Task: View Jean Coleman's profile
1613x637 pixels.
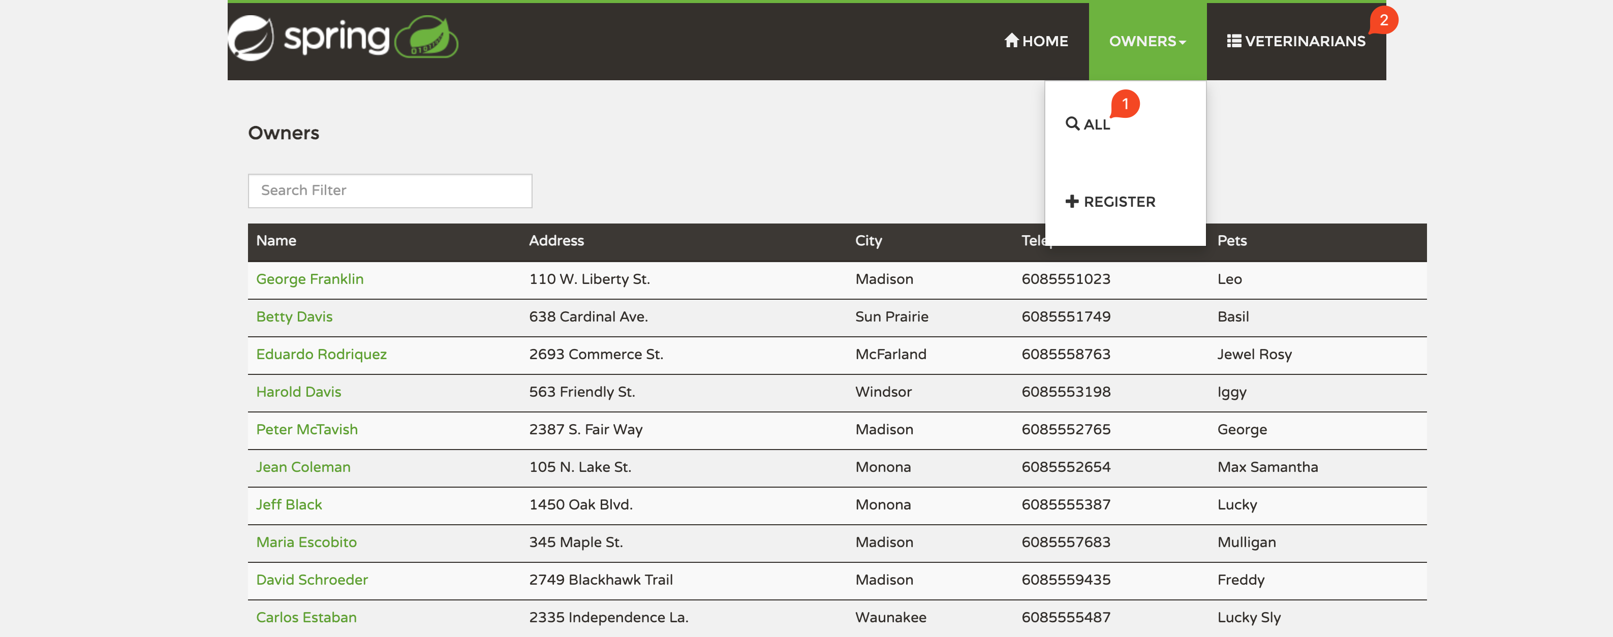Action: (302, 467)
